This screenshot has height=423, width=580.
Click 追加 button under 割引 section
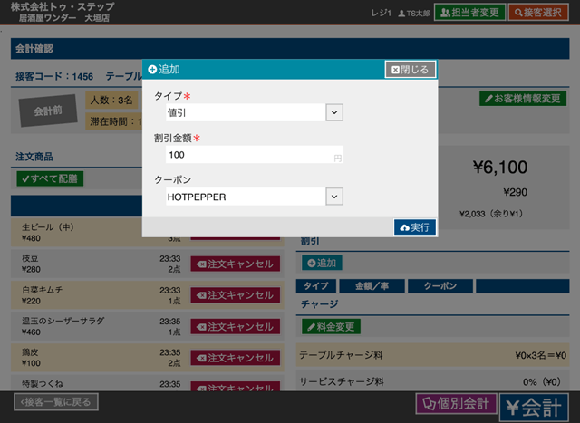[321, 263]
